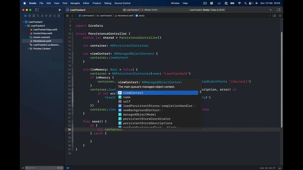Screen dimensions: 303x170
Task: Open the Breakpoint navigator tab
Action: (54, 16)
